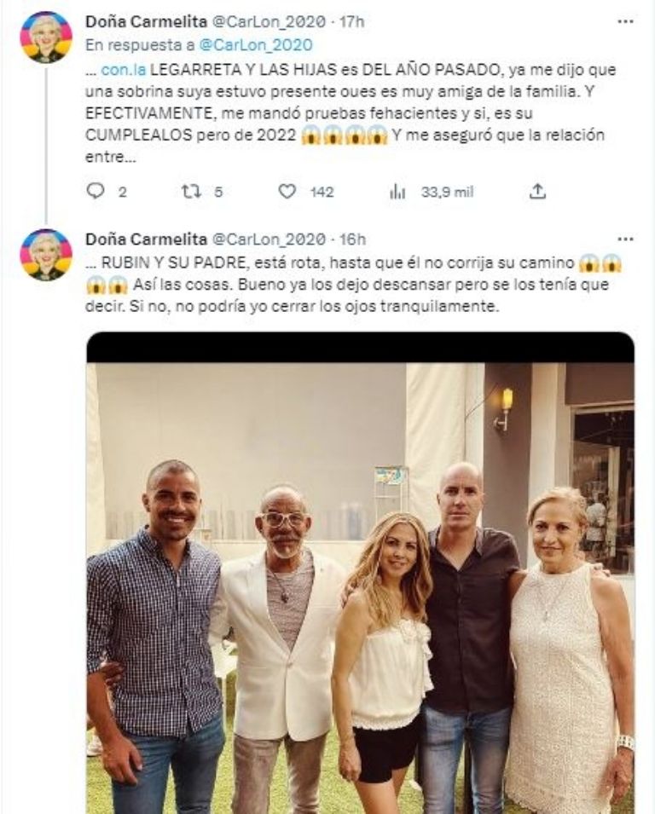655x814 pixels.
Task: Open view analytics bar chart icon
Action: 397,192
